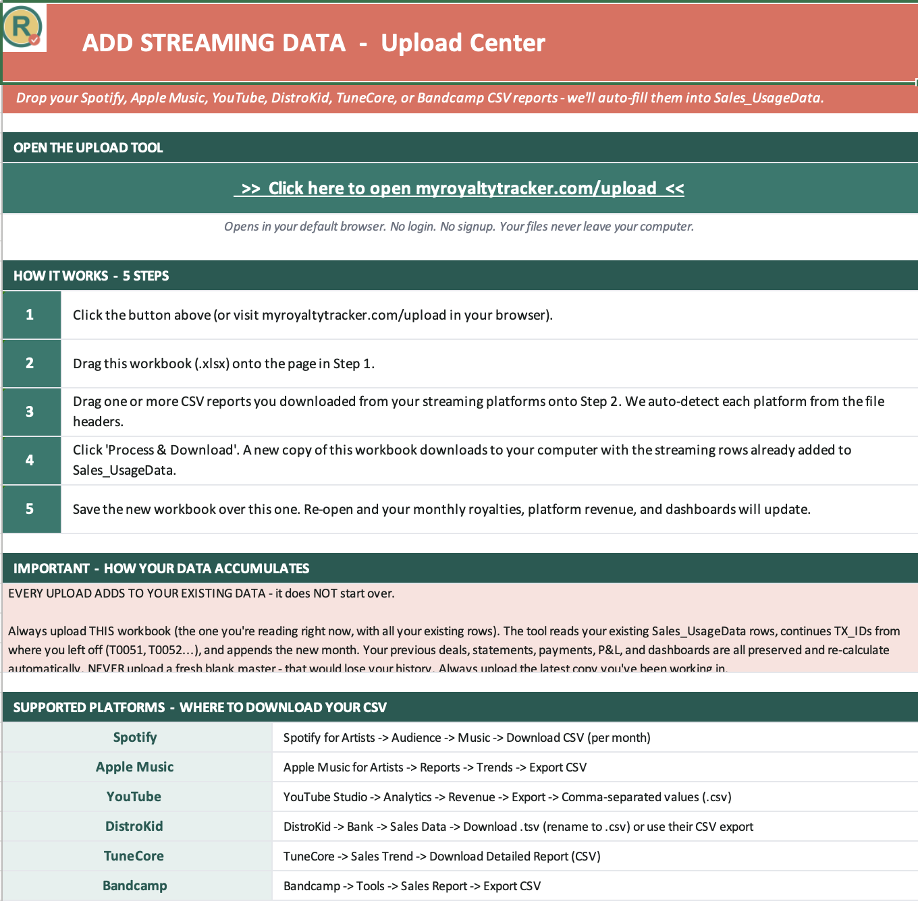Image resolution: width=918 pixels, height=901 pixels.
Task: Select the Apple Music platform cell
Action: coord(136,767)
